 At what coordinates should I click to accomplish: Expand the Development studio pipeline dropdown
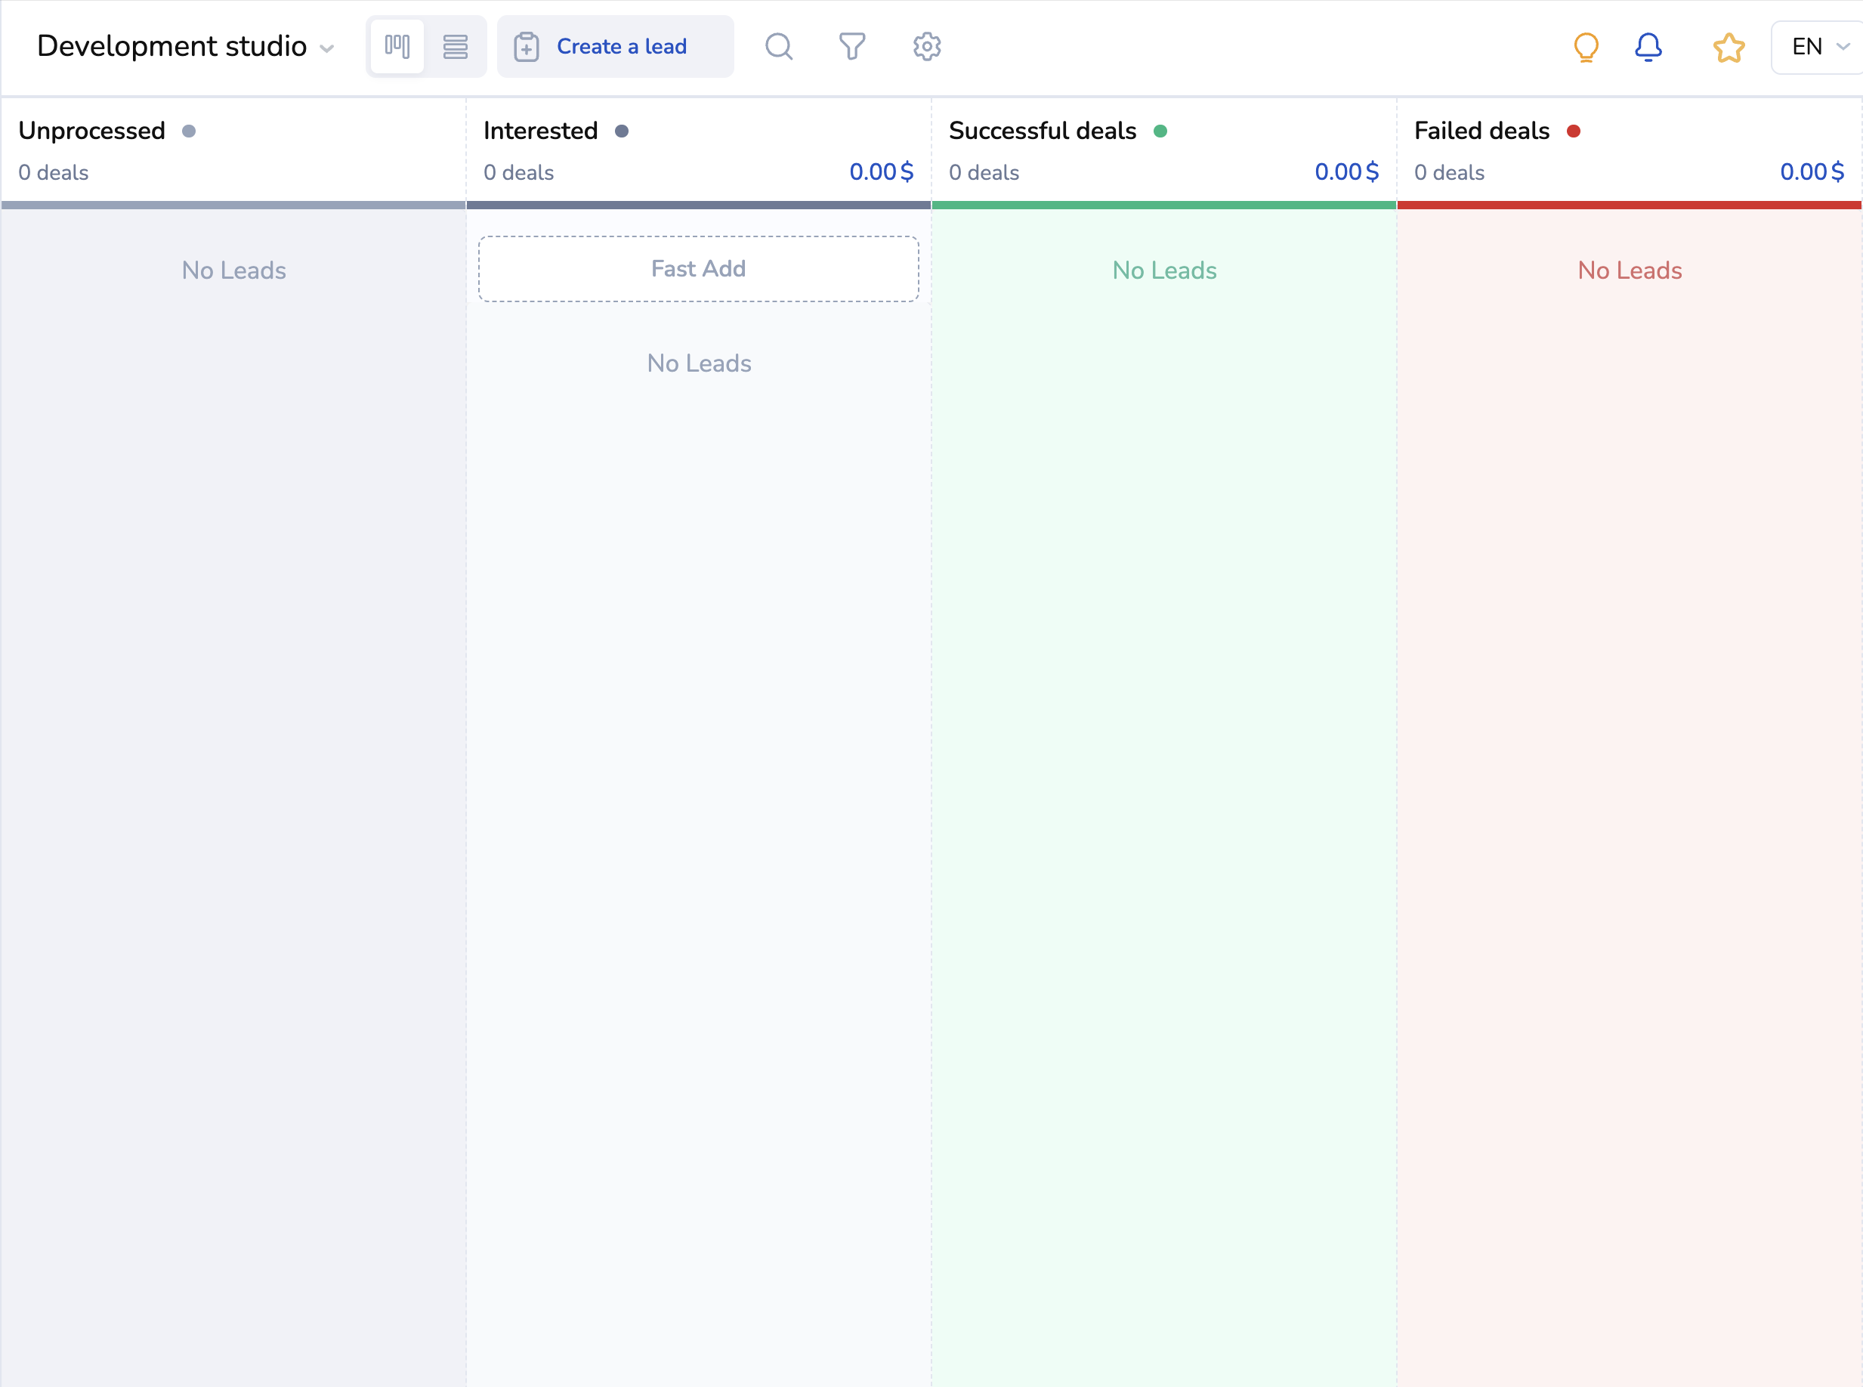click(172, 46)
